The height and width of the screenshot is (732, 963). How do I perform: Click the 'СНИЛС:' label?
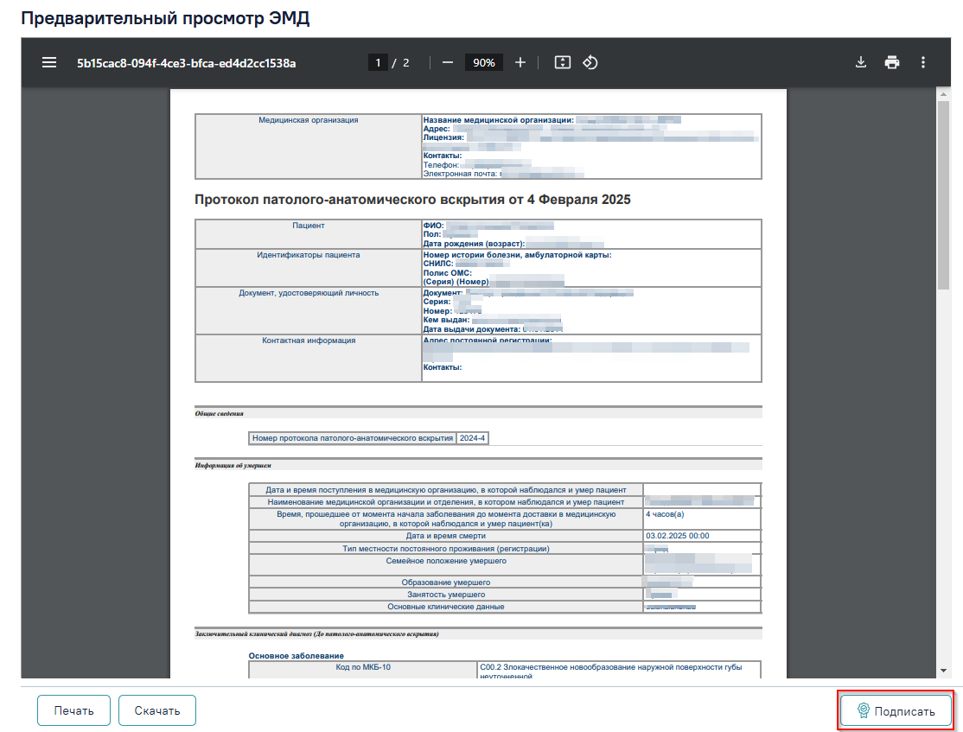[438, 264]
